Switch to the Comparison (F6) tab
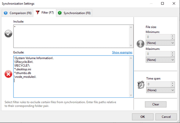This screenshot has width=180, height=123. tap(17, 13)
